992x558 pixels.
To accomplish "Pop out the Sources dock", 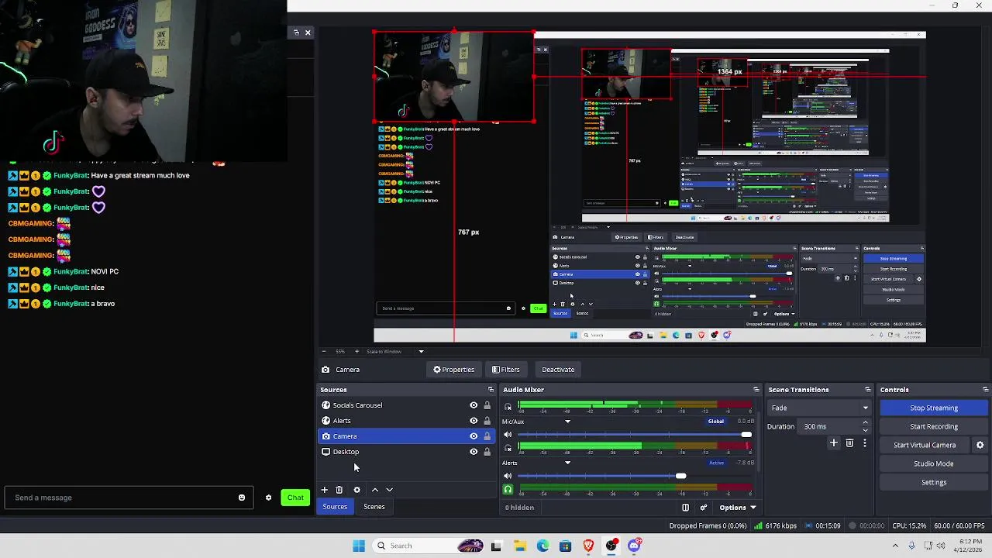I will pyautogui.click(x=490, y=390).
